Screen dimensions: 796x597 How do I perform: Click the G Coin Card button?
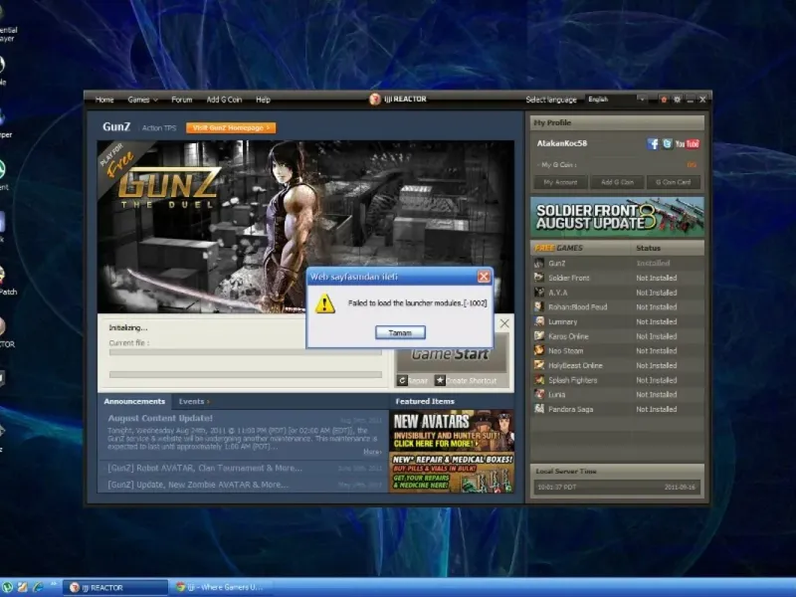(674, 182)
